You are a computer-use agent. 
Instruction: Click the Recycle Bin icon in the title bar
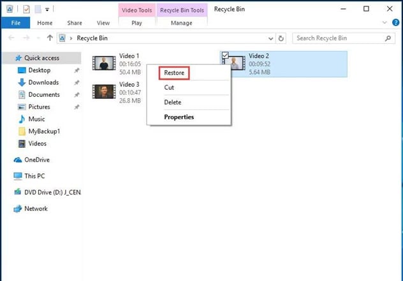coord(10,10)
